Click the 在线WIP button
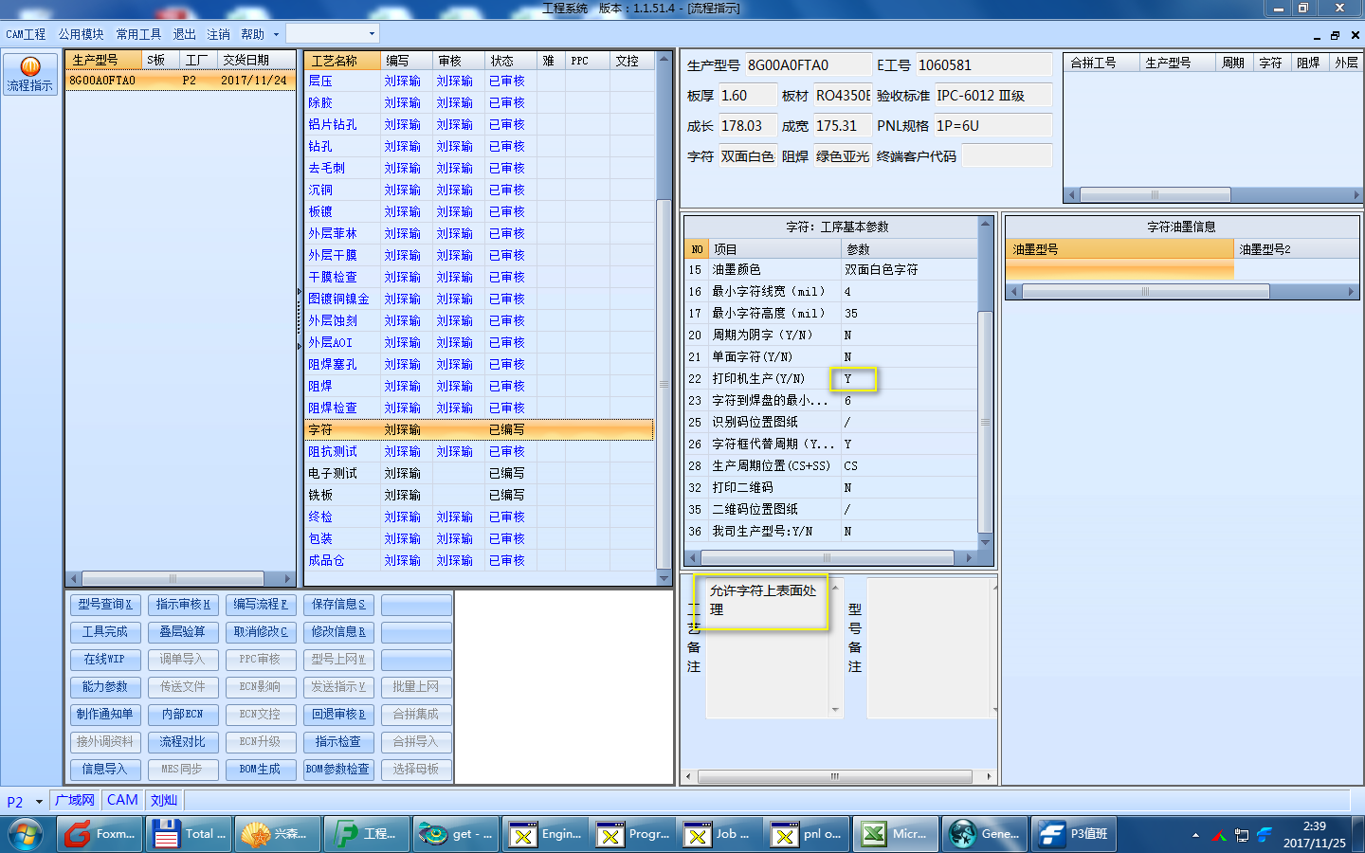 [105, 660]
